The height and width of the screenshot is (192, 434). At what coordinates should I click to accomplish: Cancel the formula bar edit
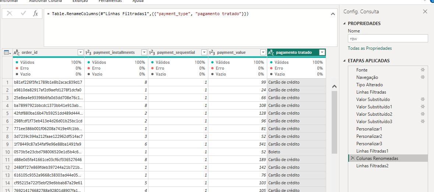point(10,14)
